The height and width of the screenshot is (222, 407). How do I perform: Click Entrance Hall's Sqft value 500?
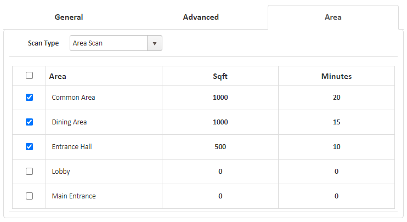(x=220, y=147)
